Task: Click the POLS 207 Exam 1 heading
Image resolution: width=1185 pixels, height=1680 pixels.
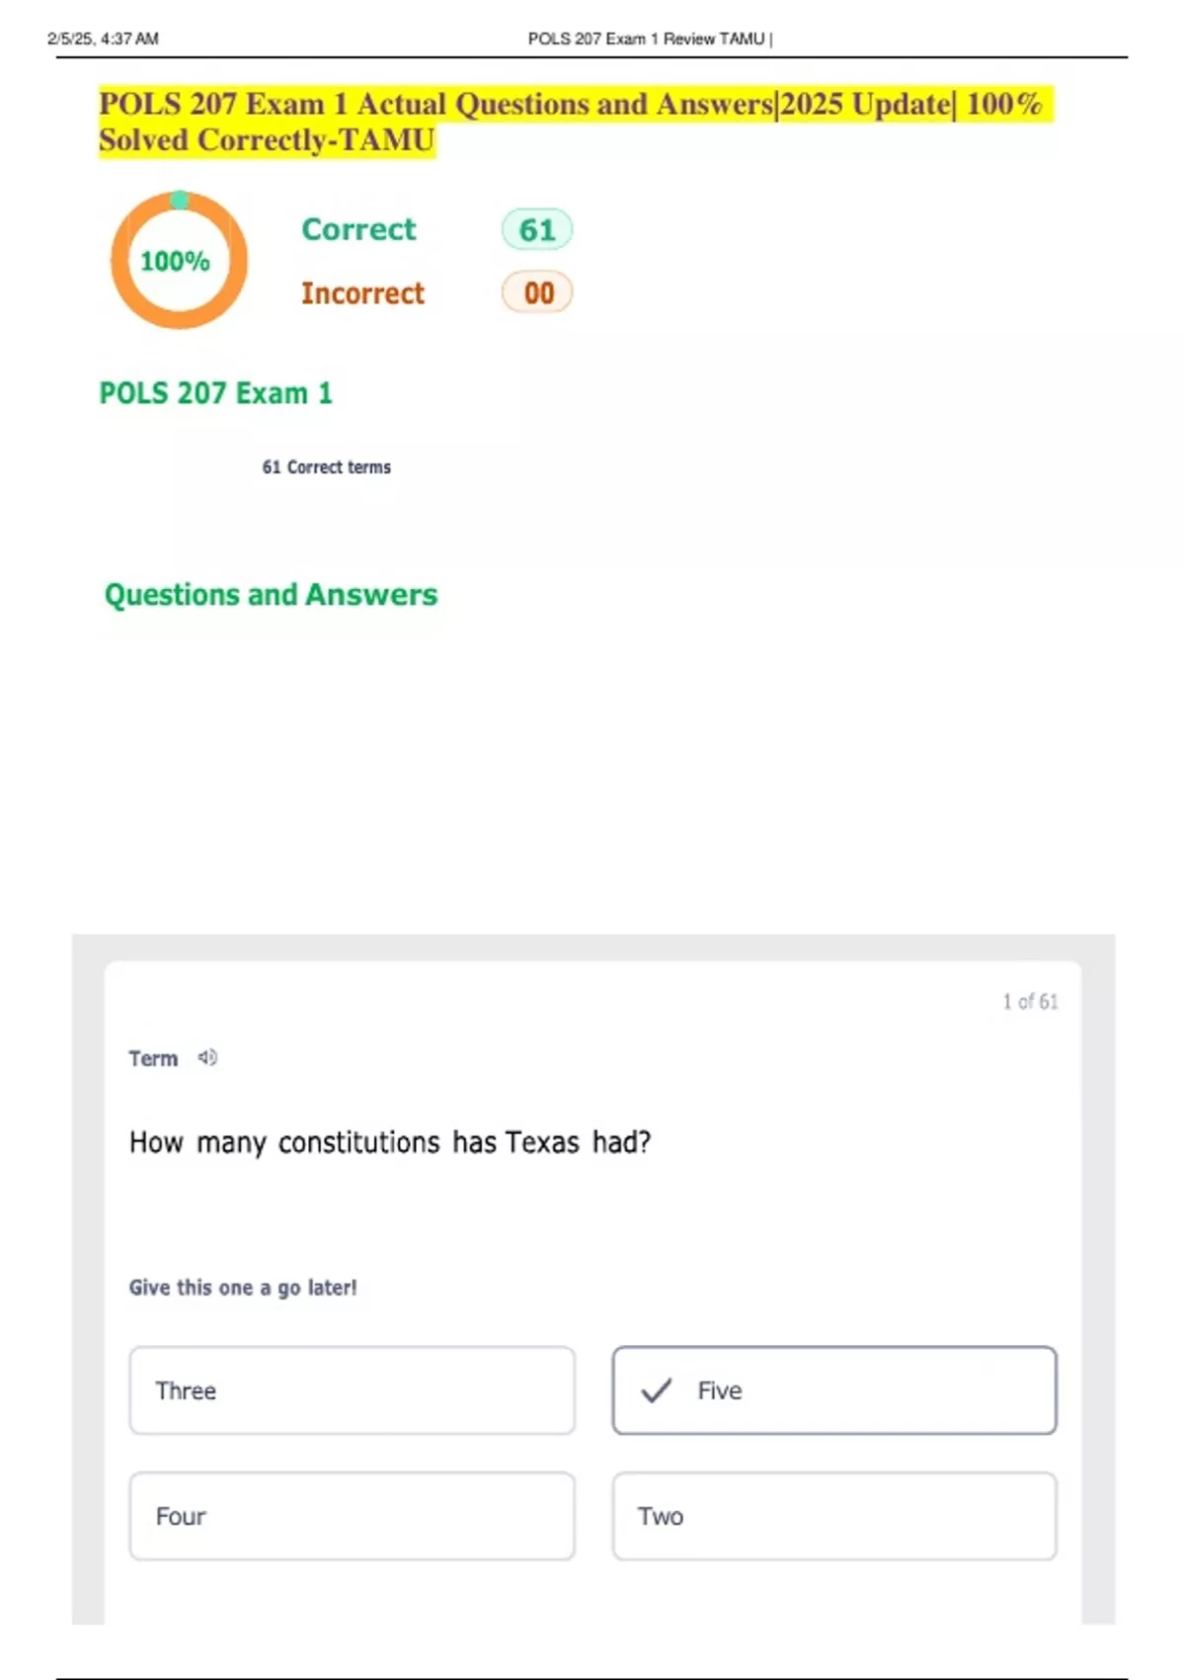Action: pos(215,393)
